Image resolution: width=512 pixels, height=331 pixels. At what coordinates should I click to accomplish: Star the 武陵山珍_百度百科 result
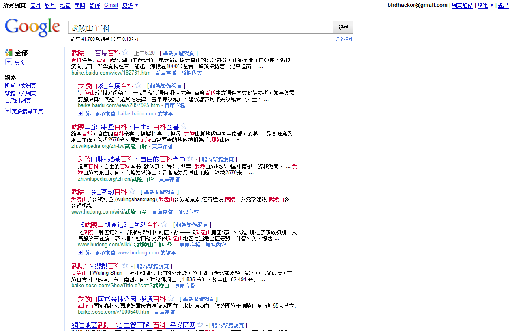[x=138, y=85]
